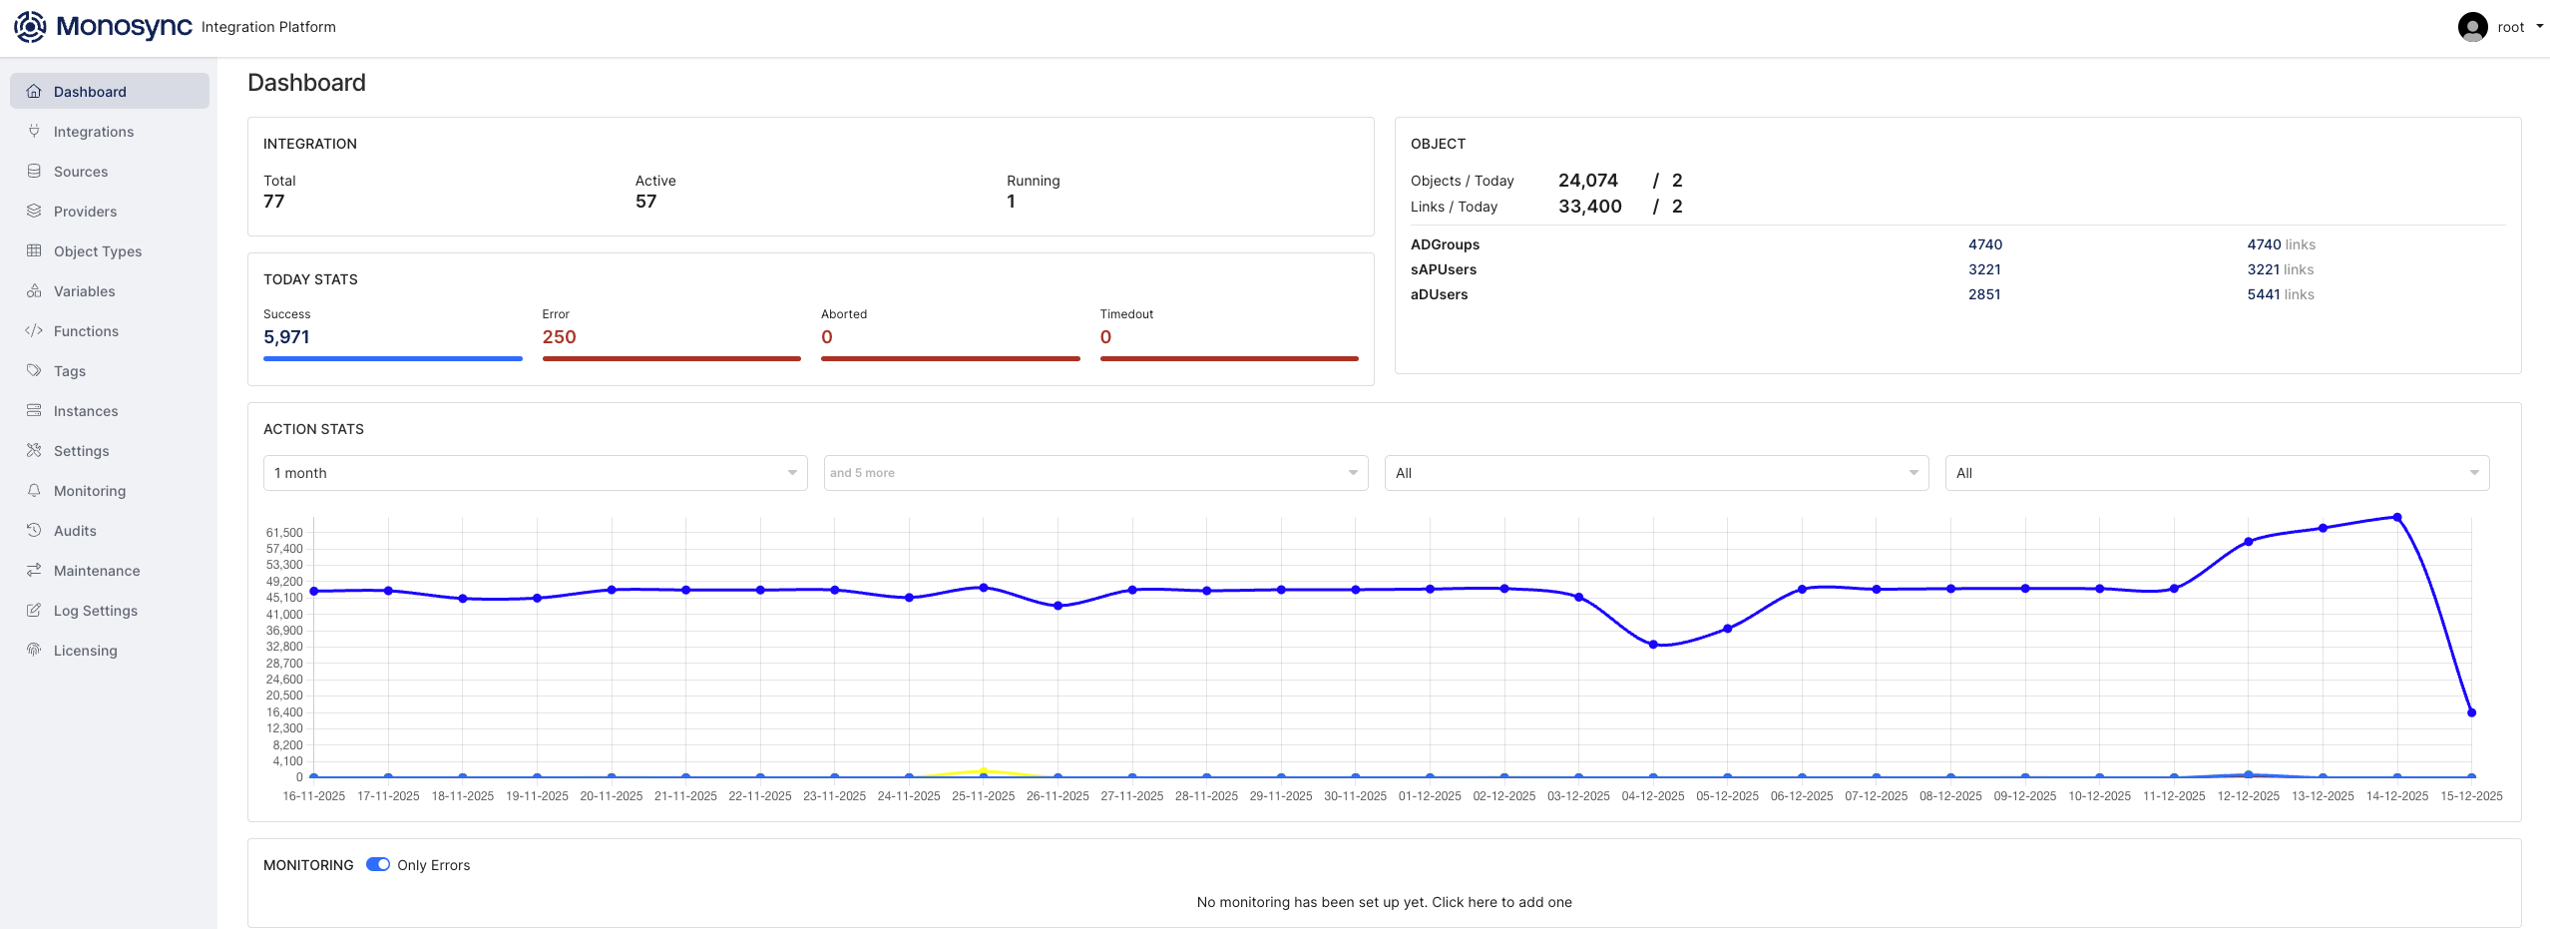Open the Integrations sidebar section

[x=94, y=131]
